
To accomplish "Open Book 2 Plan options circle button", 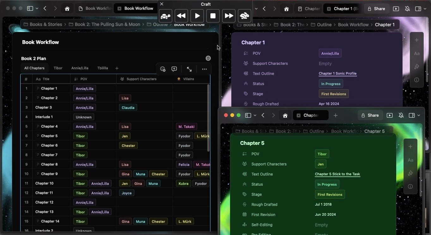I will point(208,58).
